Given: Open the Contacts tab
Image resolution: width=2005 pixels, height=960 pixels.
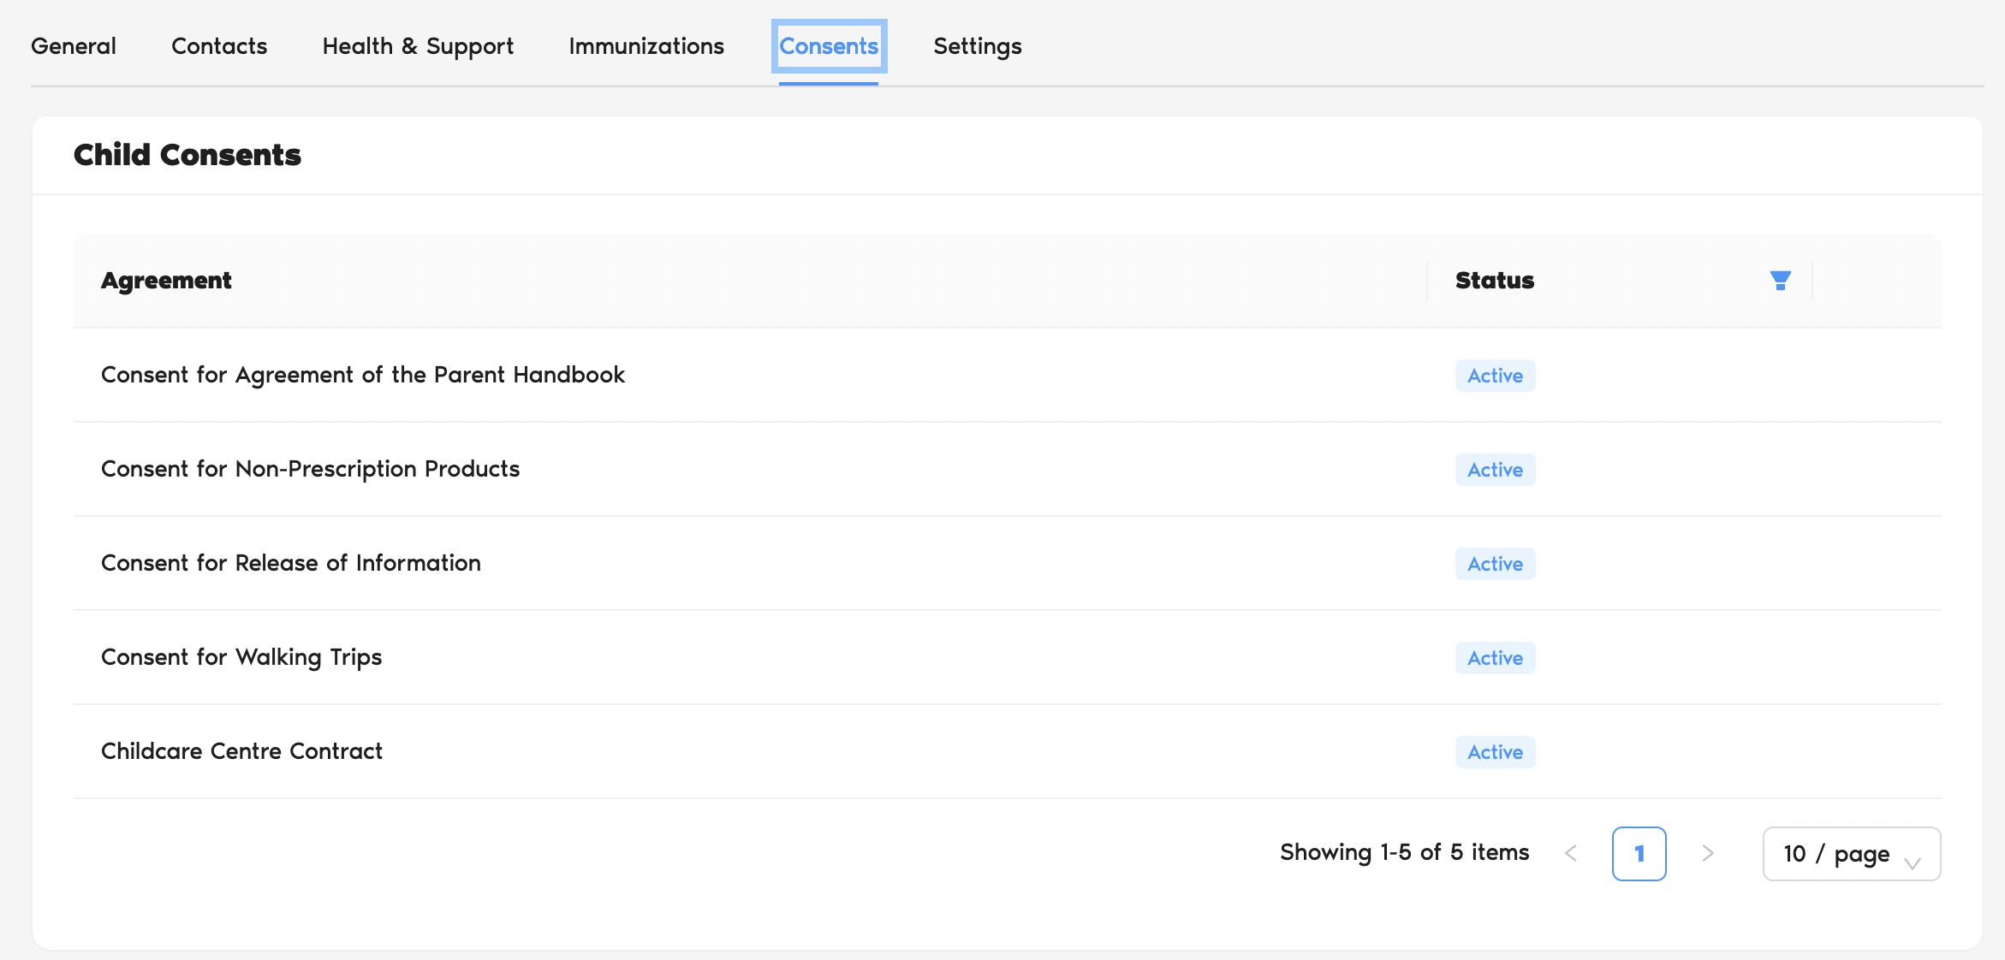Looking at the screenshot, I should point(219,46).
